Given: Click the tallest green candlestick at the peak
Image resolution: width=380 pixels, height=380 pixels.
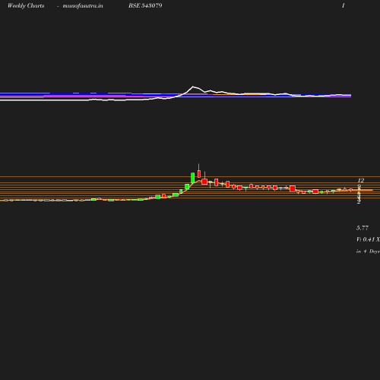Looking at the screenshot, I should pos(193,178).
